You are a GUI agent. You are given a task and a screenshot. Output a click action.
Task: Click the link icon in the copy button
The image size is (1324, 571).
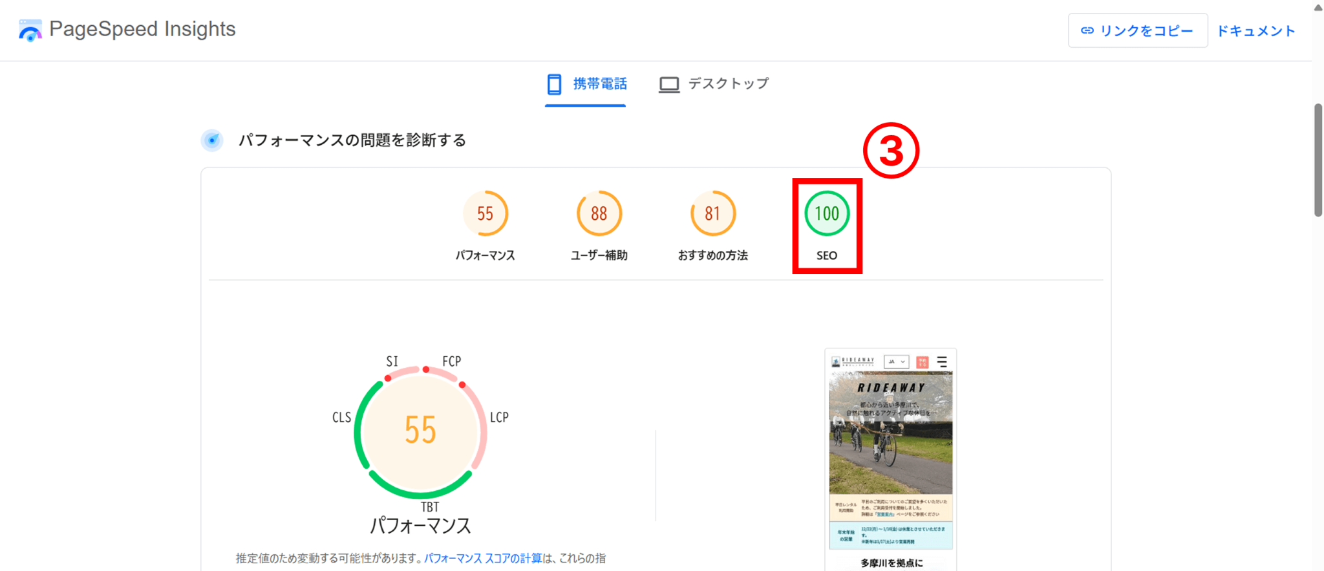pos(1087,30)
